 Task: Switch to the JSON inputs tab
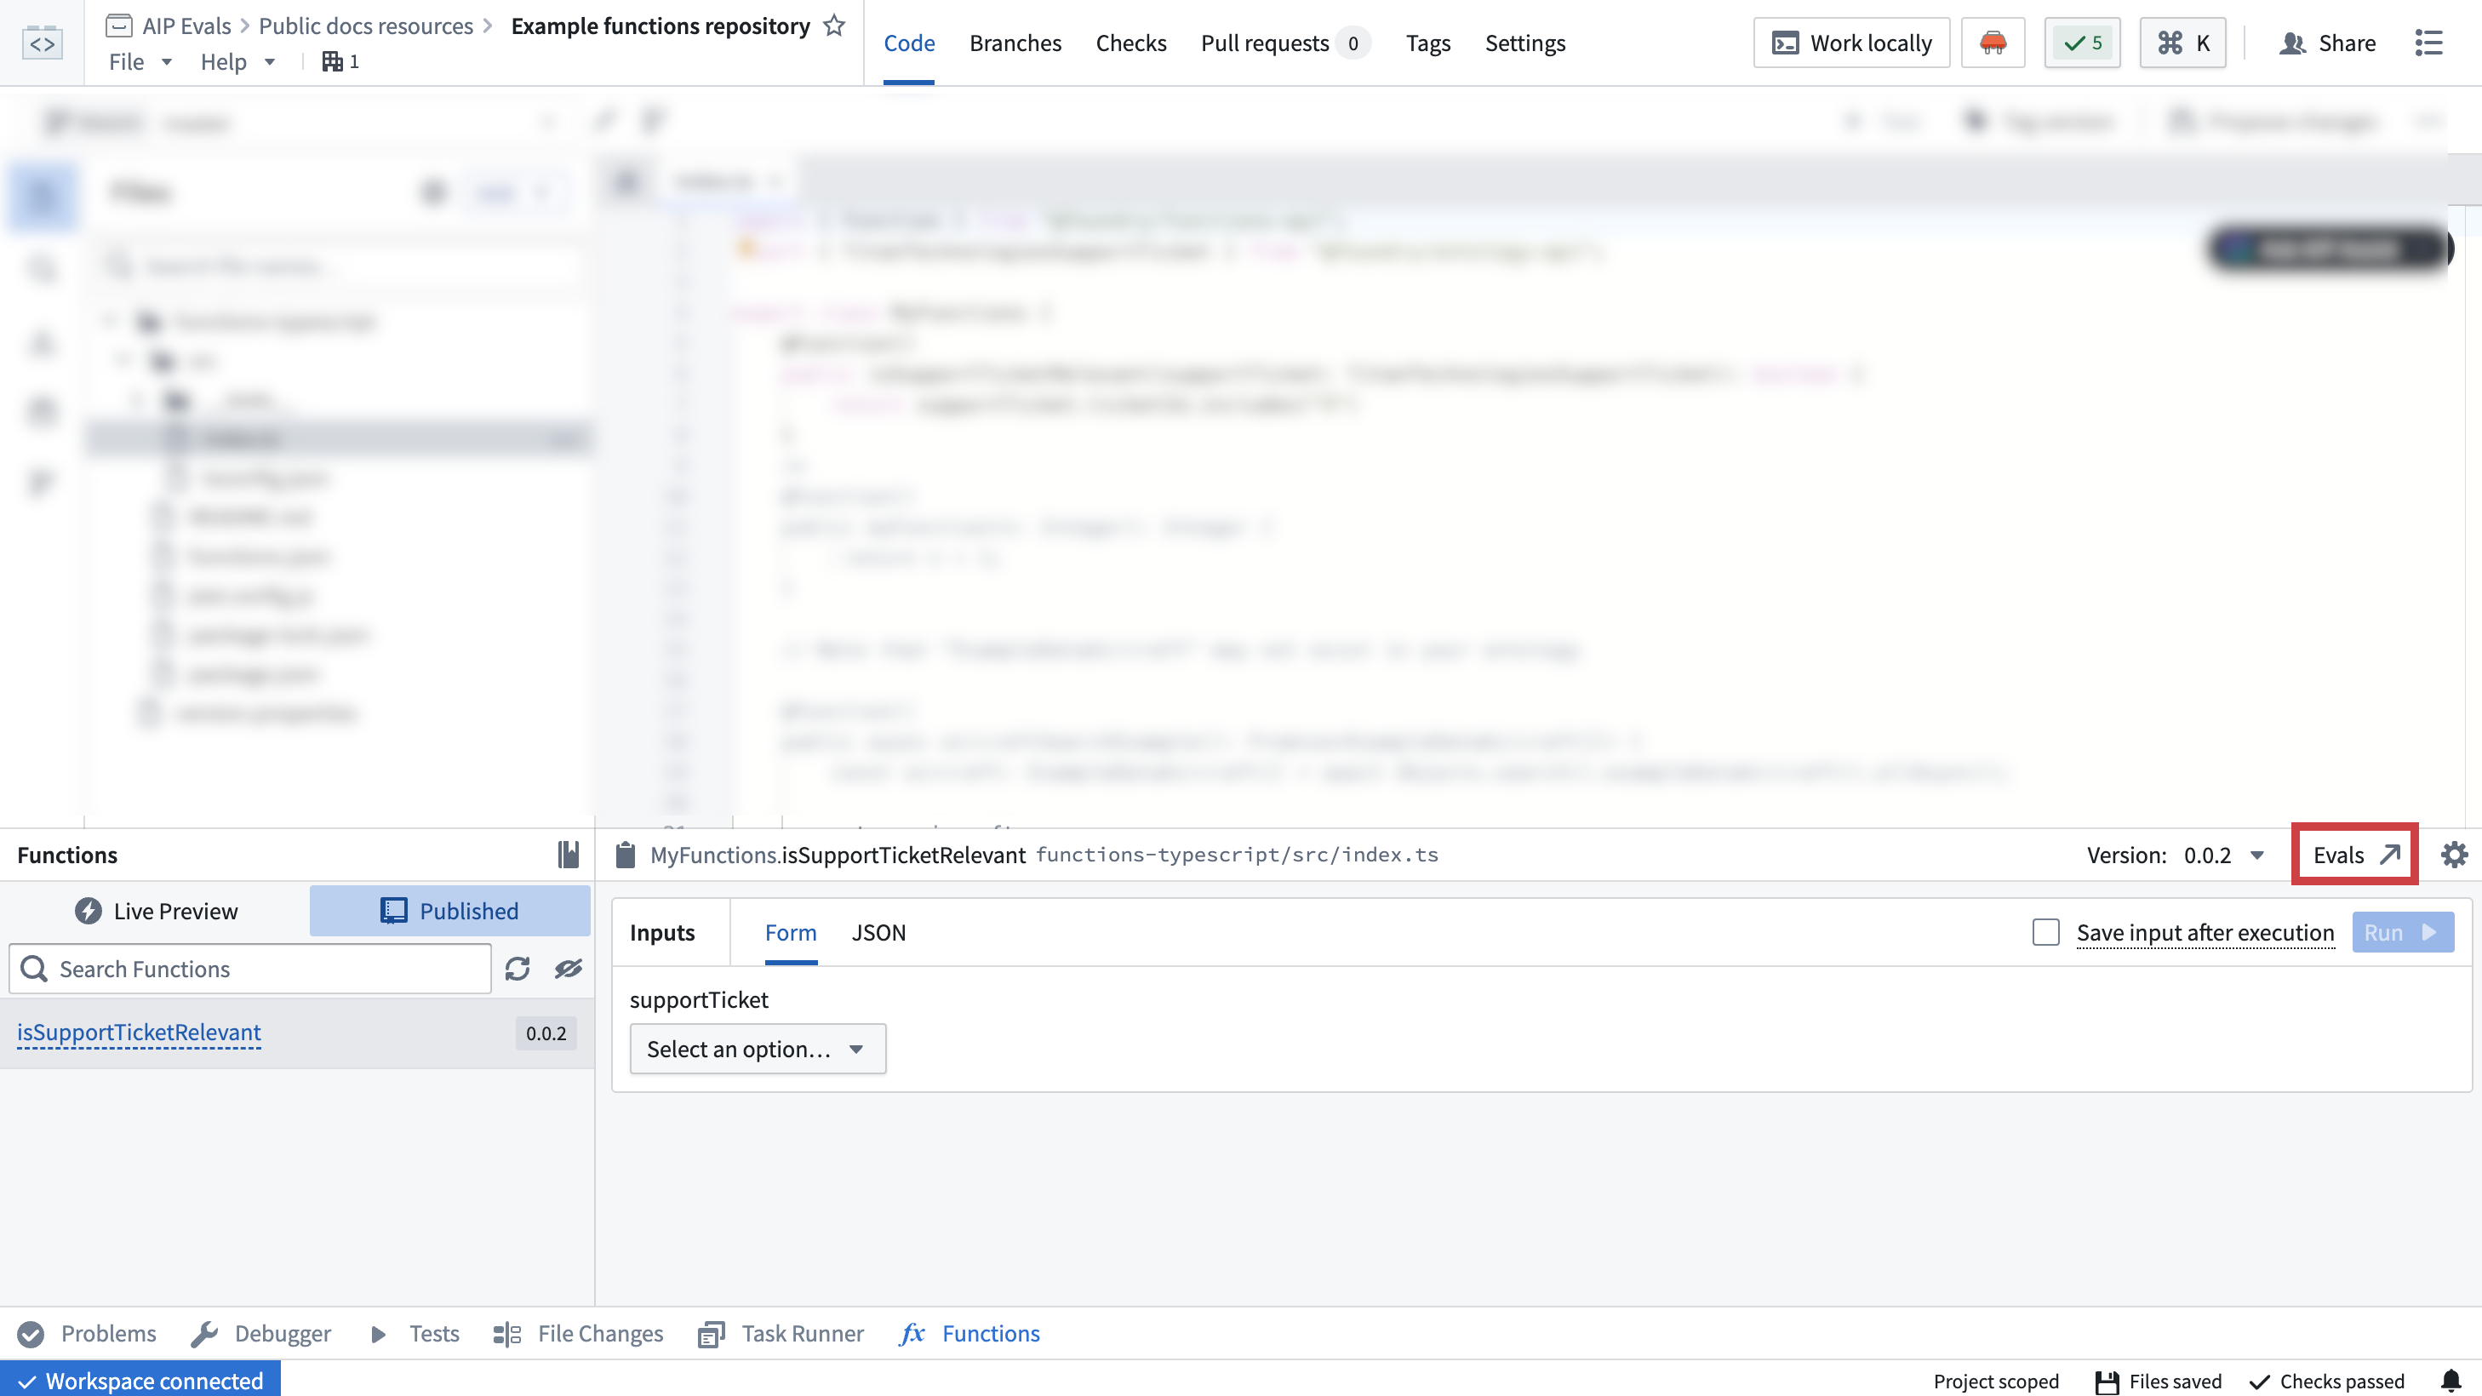[878, 931]
